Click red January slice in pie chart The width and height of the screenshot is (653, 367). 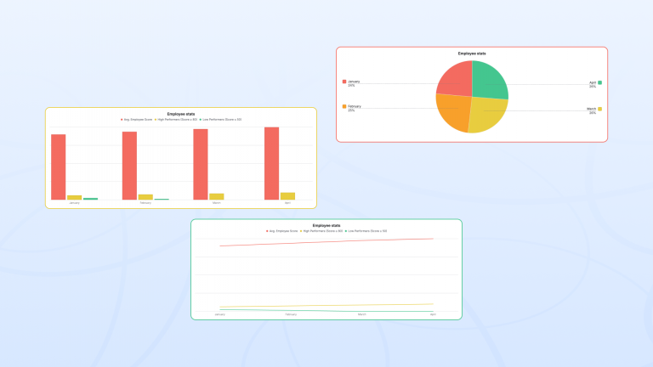457,82
